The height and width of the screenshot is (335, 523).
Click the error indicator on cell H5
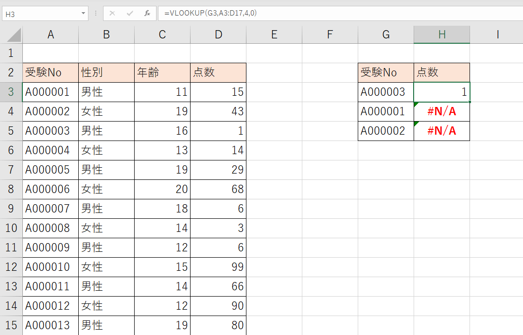pyautogui.click(x=416, y=123)
